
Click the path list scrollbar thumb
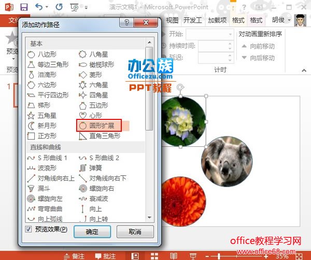click(149, 88)
